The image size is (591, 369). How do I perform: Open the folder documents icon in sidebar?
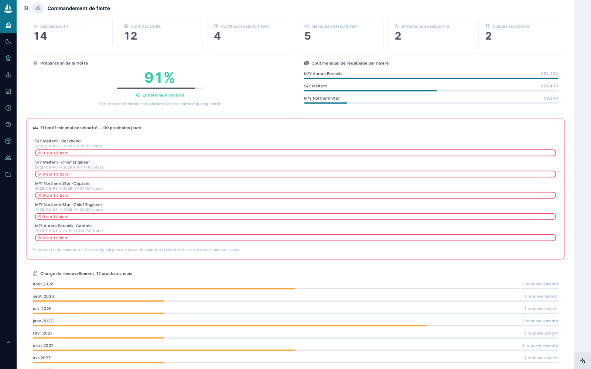pos(8,175)
